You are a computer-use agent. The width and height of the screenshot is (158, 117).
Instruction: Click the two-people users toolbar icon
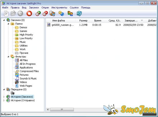(70, 13)
